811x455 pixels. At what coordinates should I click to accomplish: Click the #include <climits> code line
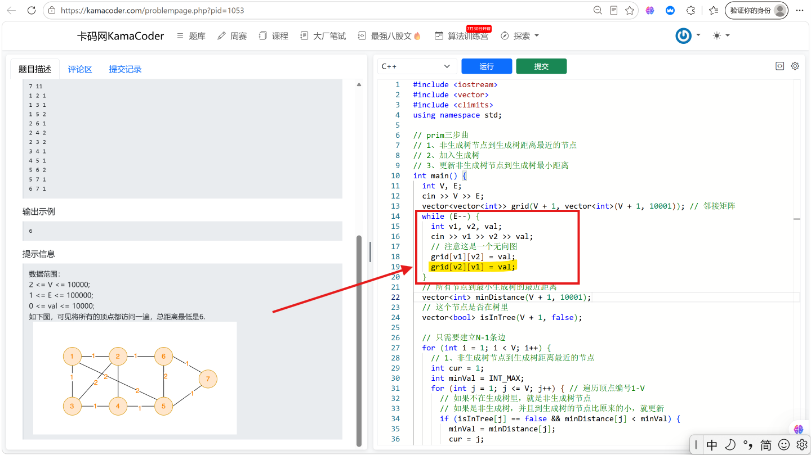(x=453, y=105)
